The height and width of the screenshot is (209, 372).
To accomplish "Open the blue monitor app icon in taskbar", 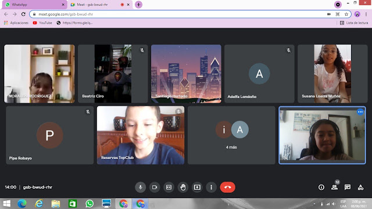I will point(106,204).
